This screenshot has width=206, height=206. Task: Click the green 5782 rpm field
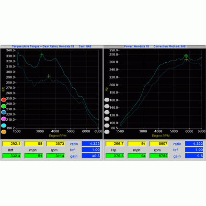pyautogui.click(x=159, y=156)
